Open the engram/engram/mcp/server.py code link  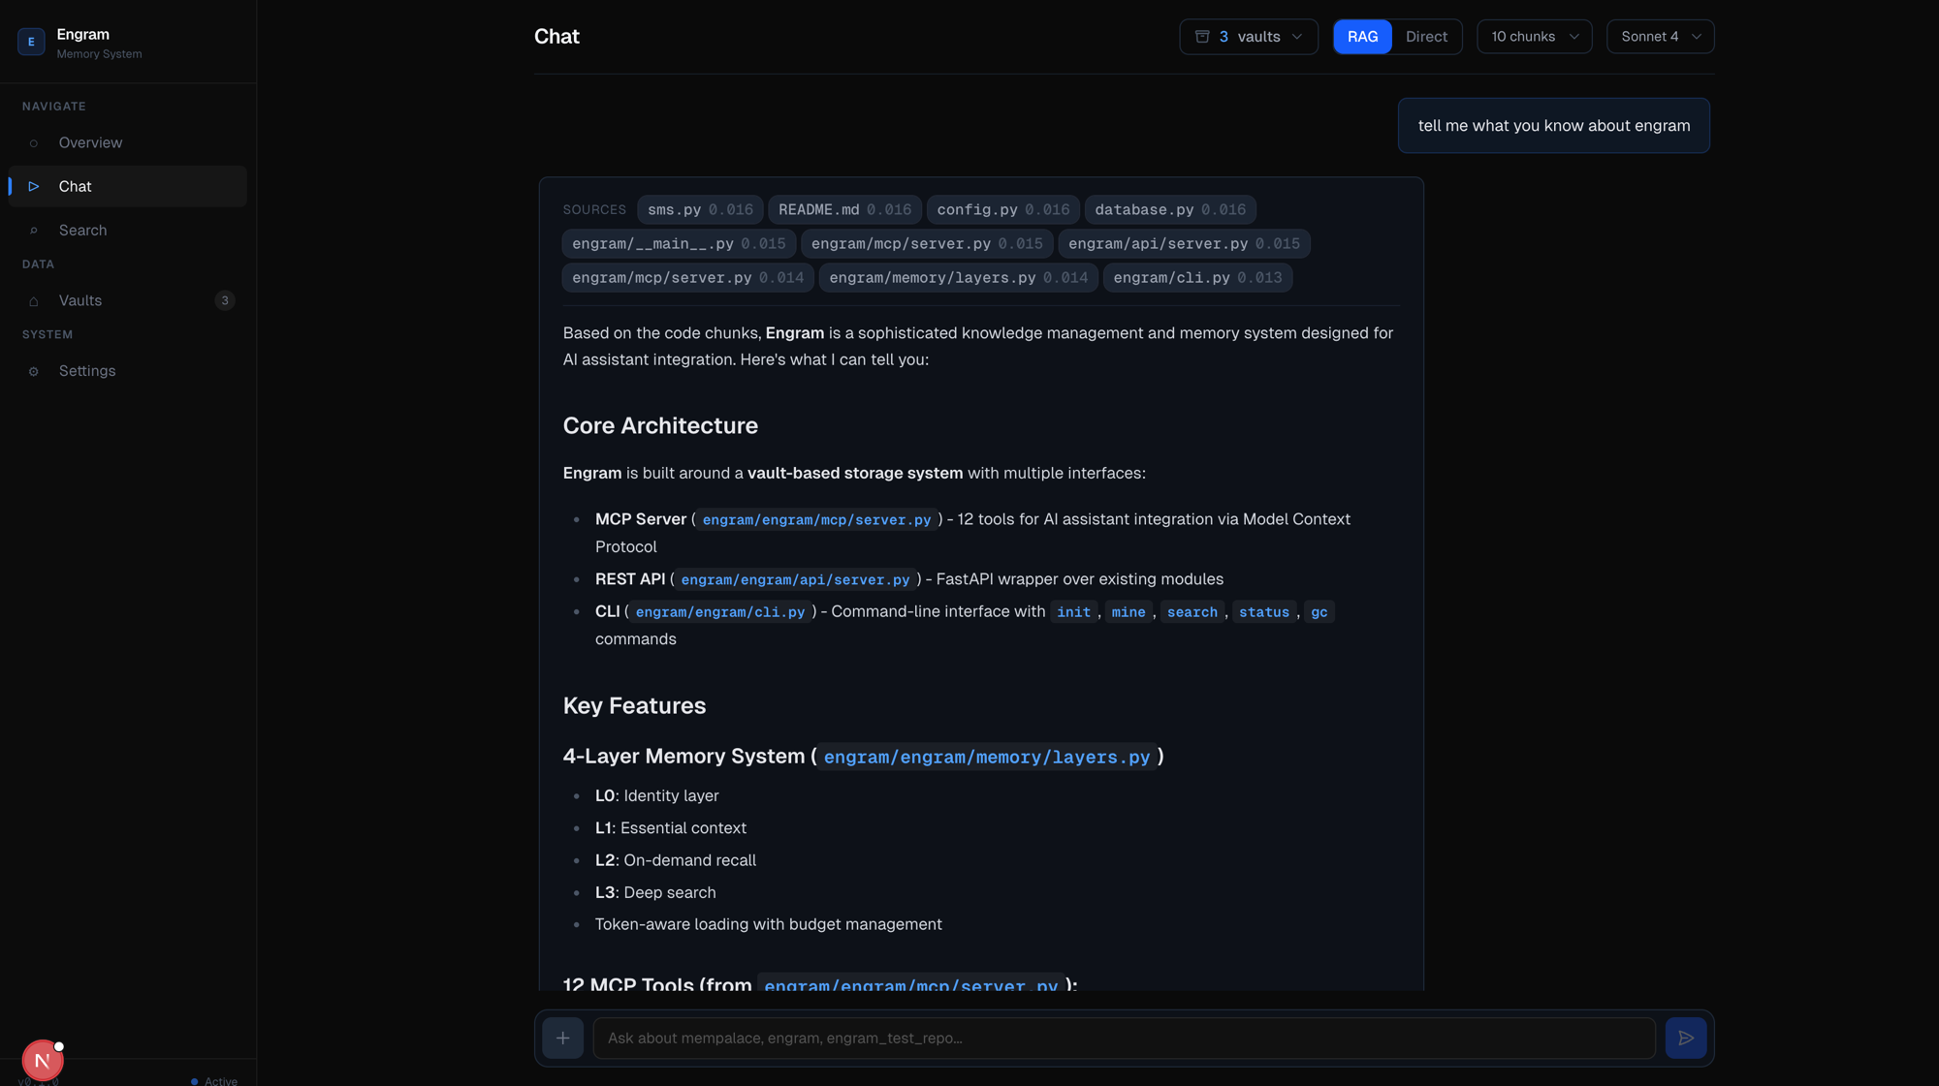[x=816, y=519]
